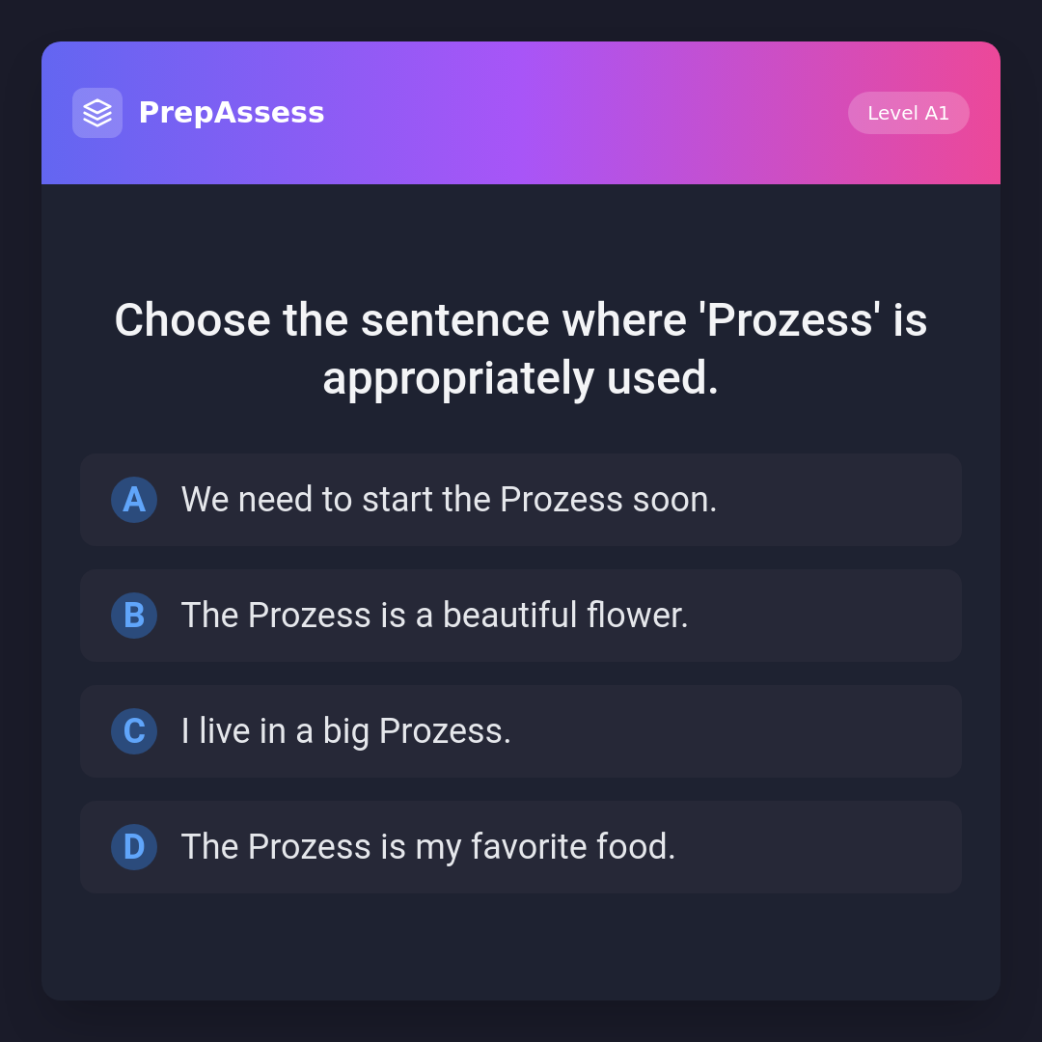Click "appropriately used." in the heading
1042x1042 pixels.
(x=520, y=378)
